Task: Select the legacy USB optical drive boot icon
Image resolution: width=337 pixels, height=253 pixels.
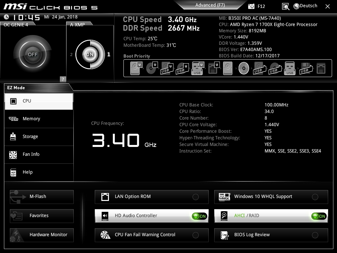Action: coord(275,68)
